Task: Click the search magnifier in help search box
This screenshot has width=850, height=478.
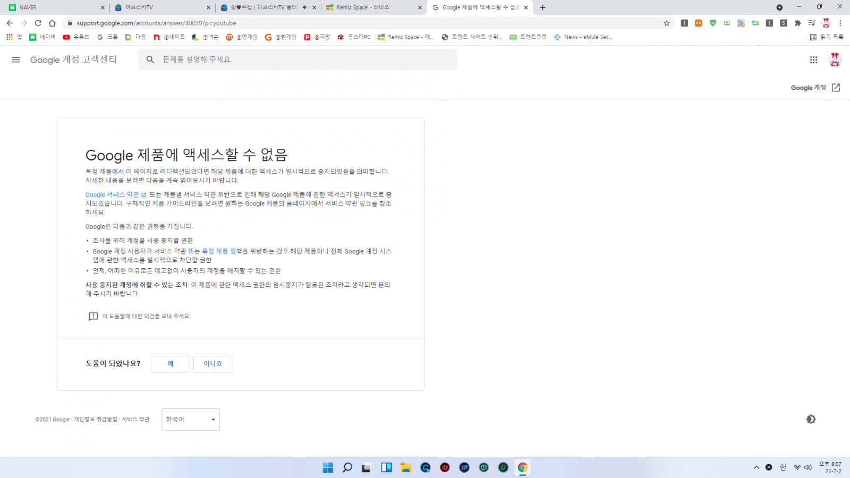Action: click(150, 59)
